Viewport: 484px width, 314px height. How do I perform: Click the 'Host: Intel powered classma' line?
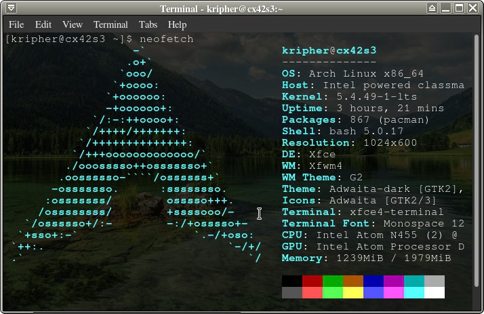[373, 85]
